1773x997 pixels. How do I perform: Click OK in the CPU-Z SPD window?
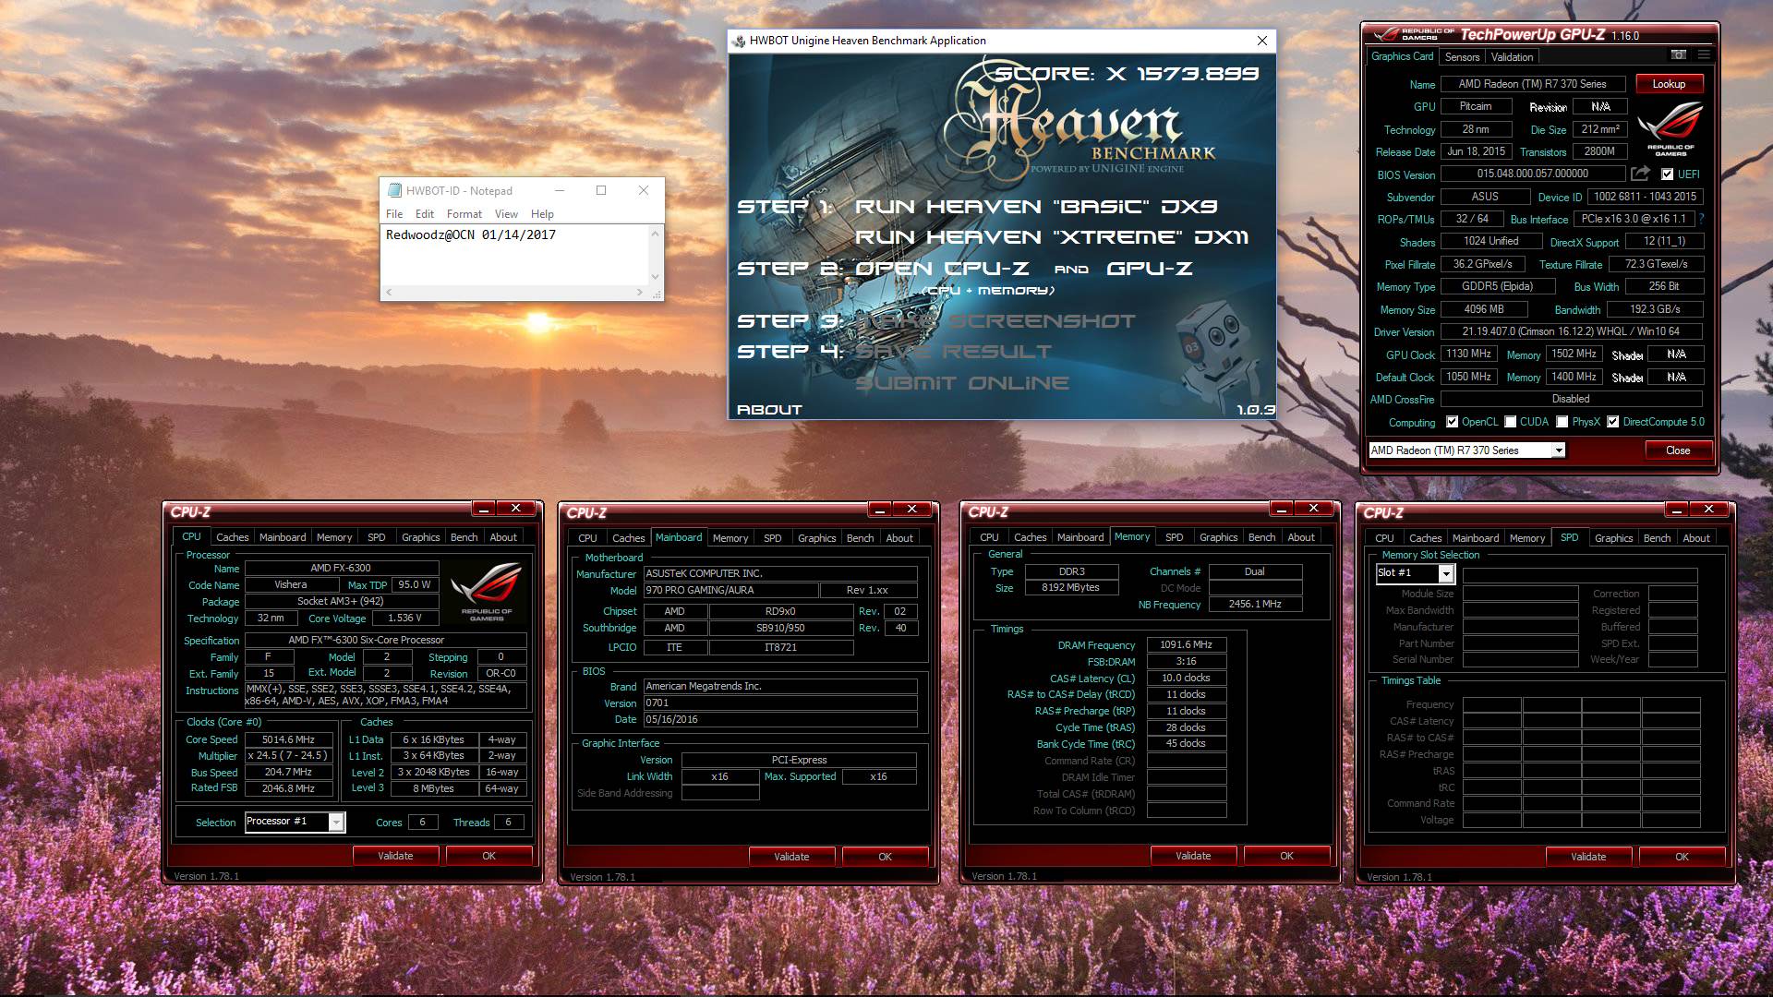pyautogui.click(x=1682, y=857)
